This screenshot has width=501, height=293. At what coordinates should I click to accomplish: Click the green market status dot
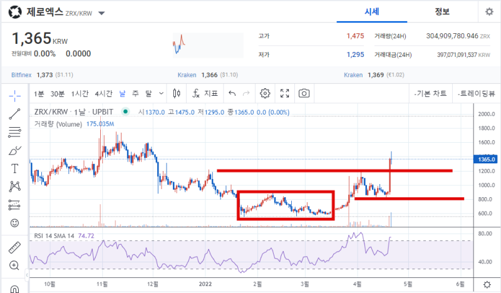click(126, 111)
